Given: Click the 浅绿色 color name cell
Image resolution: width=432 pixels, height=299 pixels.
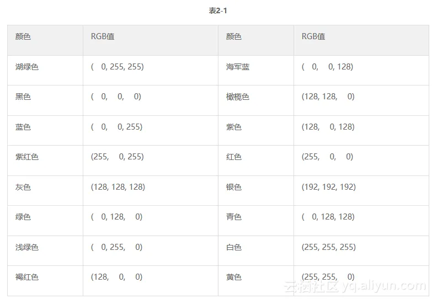Looking at the screenshot, I should 27,247.
